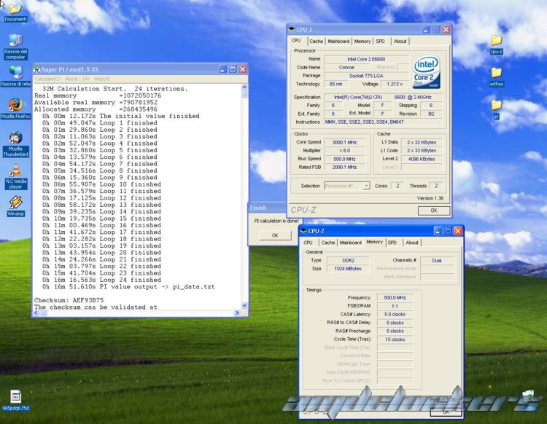Screen dimensions: 547x424
Task: Expand the Processor #1 selection dropdown
Action: pyautogui.click(x=366, y=186)
